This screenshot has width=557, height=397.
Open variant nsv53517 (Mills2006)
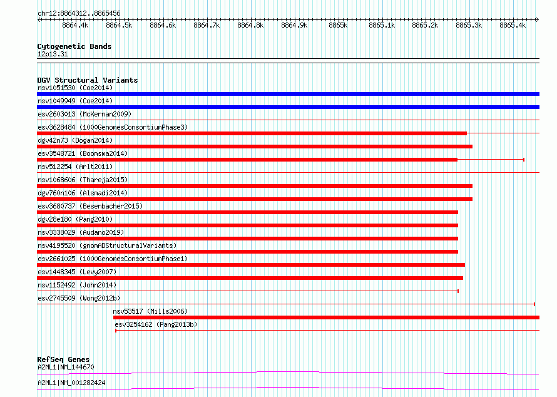point(150,311)
